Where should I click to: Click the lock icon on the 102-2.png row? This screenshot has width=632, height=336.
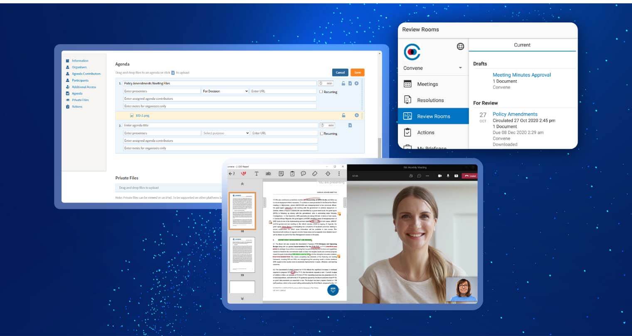[343, 115]
